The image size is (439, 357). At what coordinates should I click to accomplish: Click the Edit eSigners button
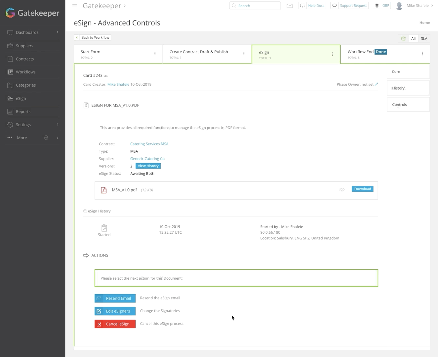115,311
